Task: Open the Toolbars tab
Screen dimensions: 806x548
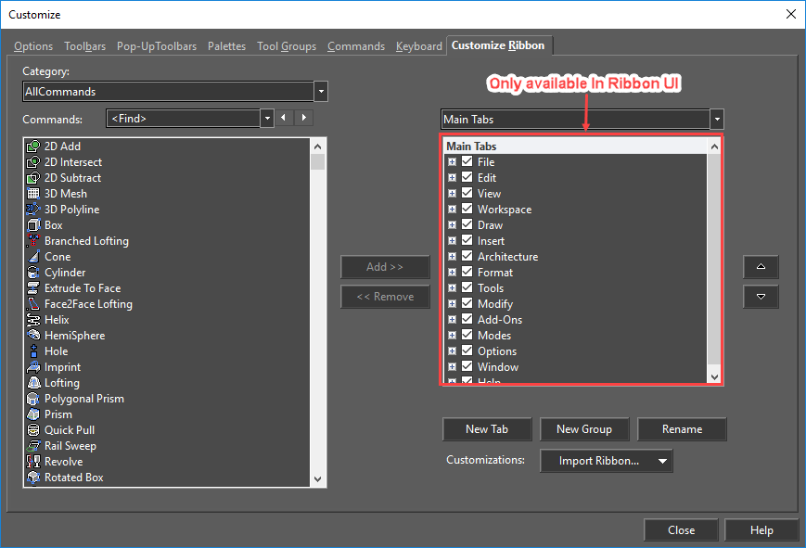Action: tap(84, 46)
